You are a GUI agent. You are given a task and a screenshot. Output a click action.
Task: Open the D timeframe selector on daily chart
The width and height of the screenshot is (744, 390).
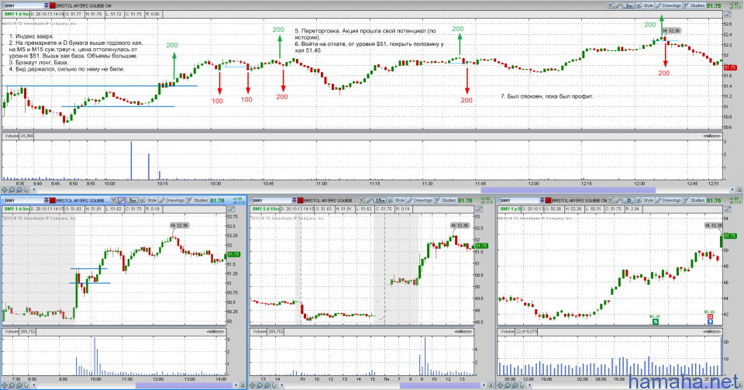coord(629,201)
